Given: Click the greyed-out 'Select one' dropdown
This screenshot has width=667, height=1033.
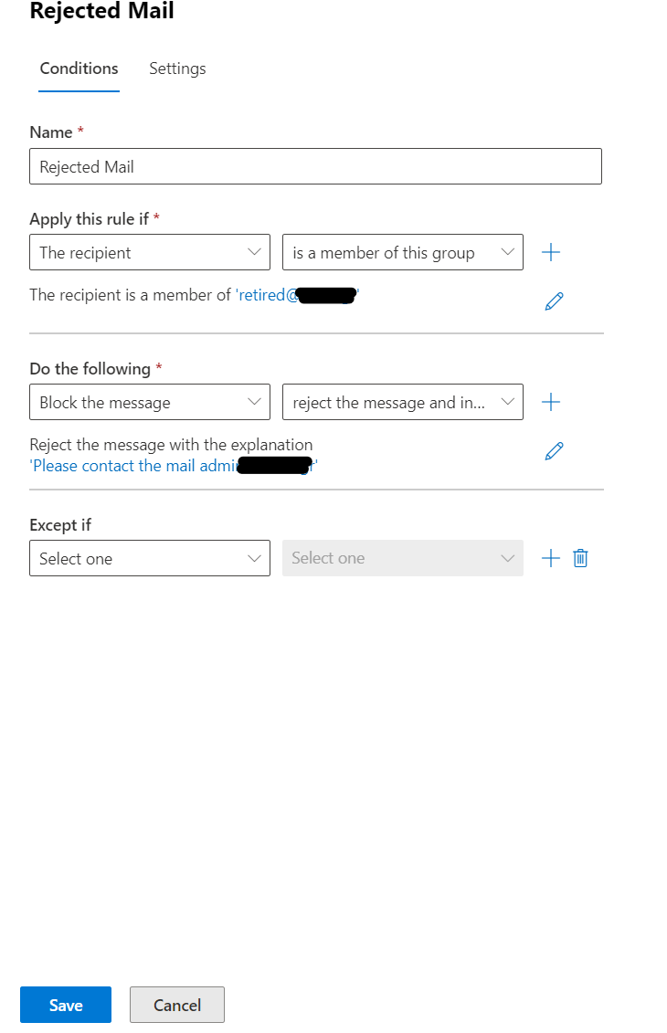Looking at the screenshot, I should 403,558.
